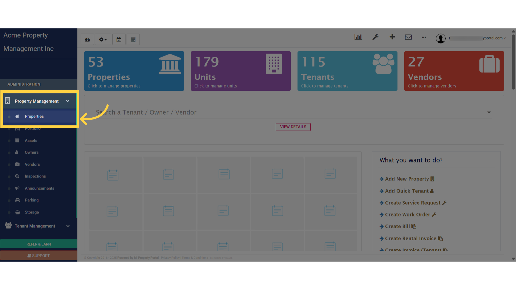Click the page vertical scrollbar
Image resolution: width=516 pixels, height=290 pixels.
tap(513, 62)
